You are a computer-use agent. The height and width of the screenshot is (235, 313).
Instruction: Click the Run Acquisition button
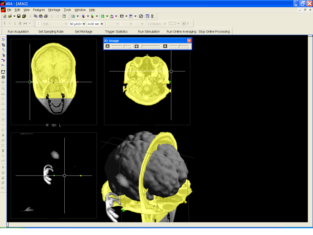click(x=18, y=32)
